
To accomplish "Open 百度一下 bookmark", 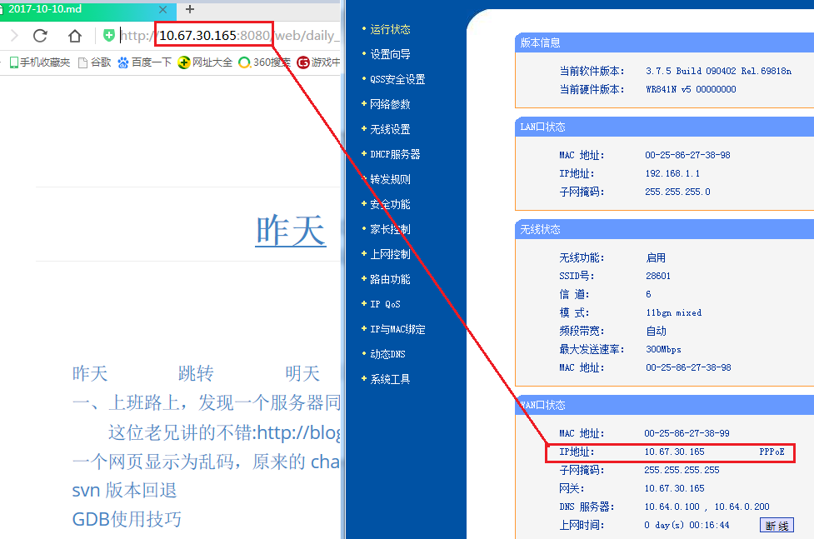I will tap(144, 62).
